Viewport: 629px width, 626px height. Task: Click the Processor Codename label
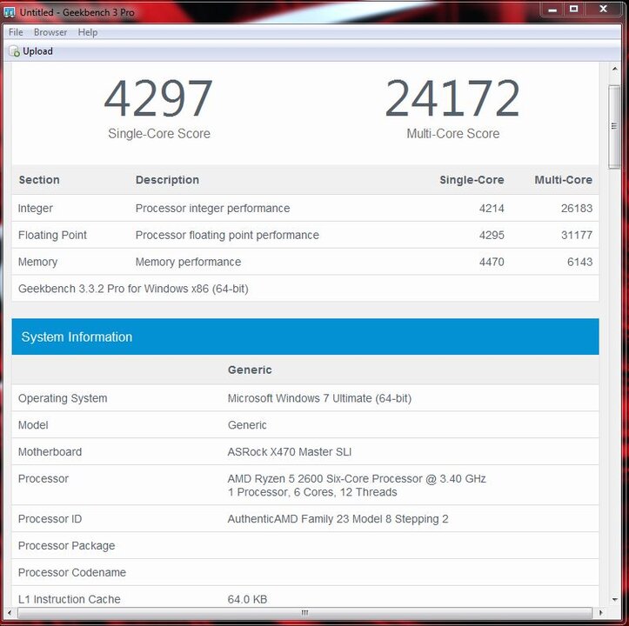click(72, 572)
